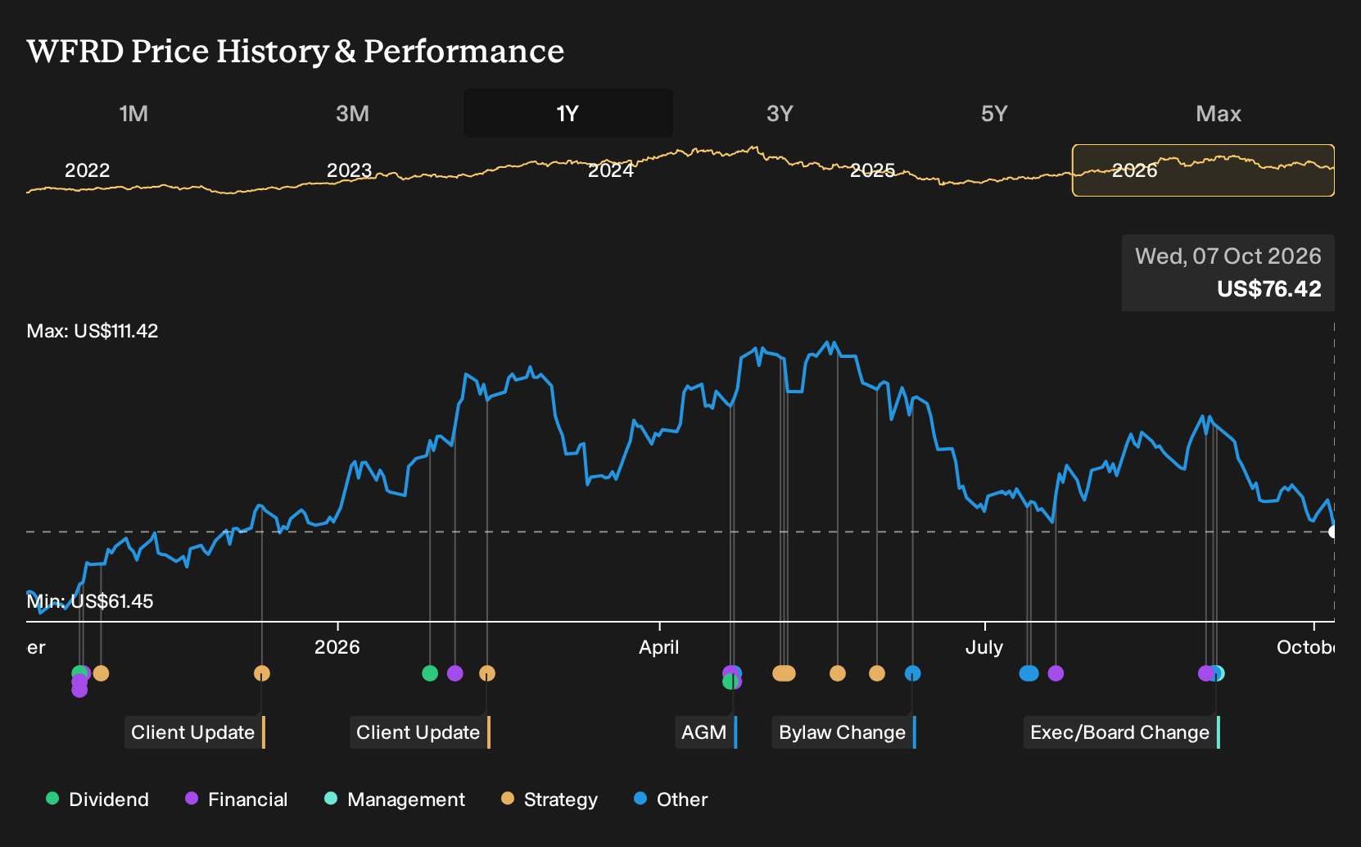Click the Client Update label near 2026

pos(420,732)
